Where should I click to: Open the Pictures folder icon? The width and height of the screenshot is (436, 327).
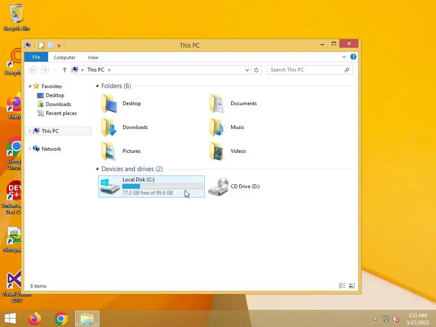[109, 151]
